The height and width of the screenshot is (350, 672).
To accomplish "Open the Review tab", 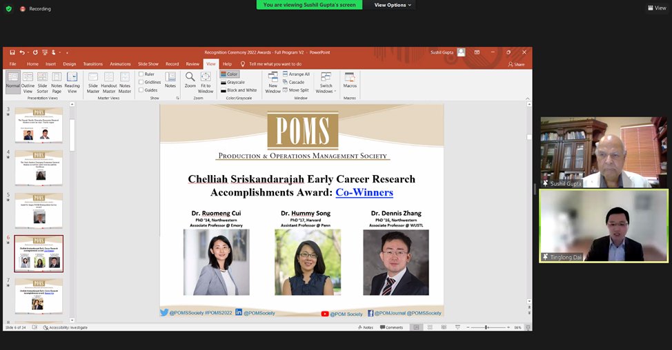I will pos(192,64).
